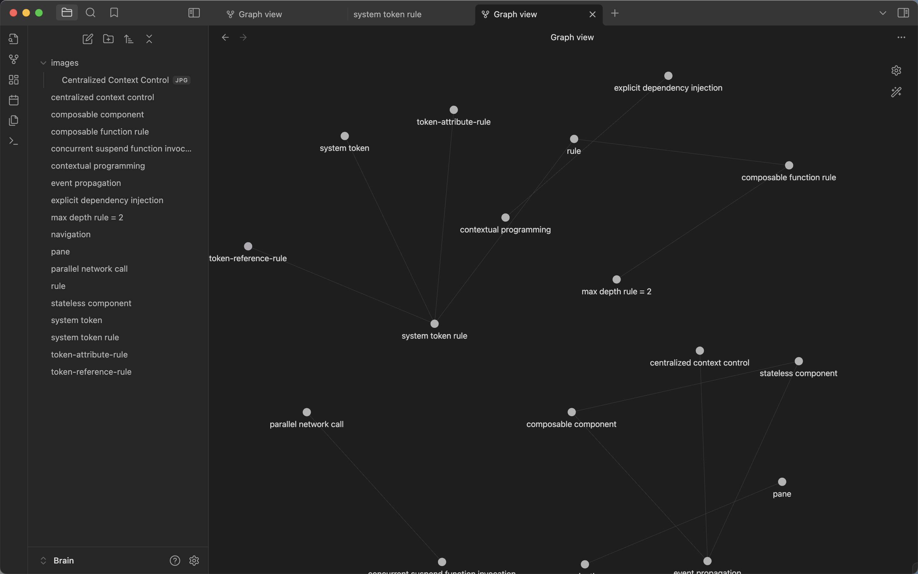Switch to the system token rule tab

click(411, 14)
